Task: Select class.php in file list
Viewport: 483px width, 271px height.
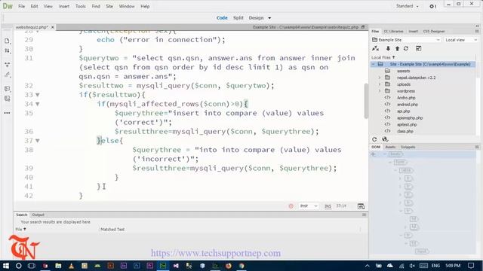Action: (405, 131)
